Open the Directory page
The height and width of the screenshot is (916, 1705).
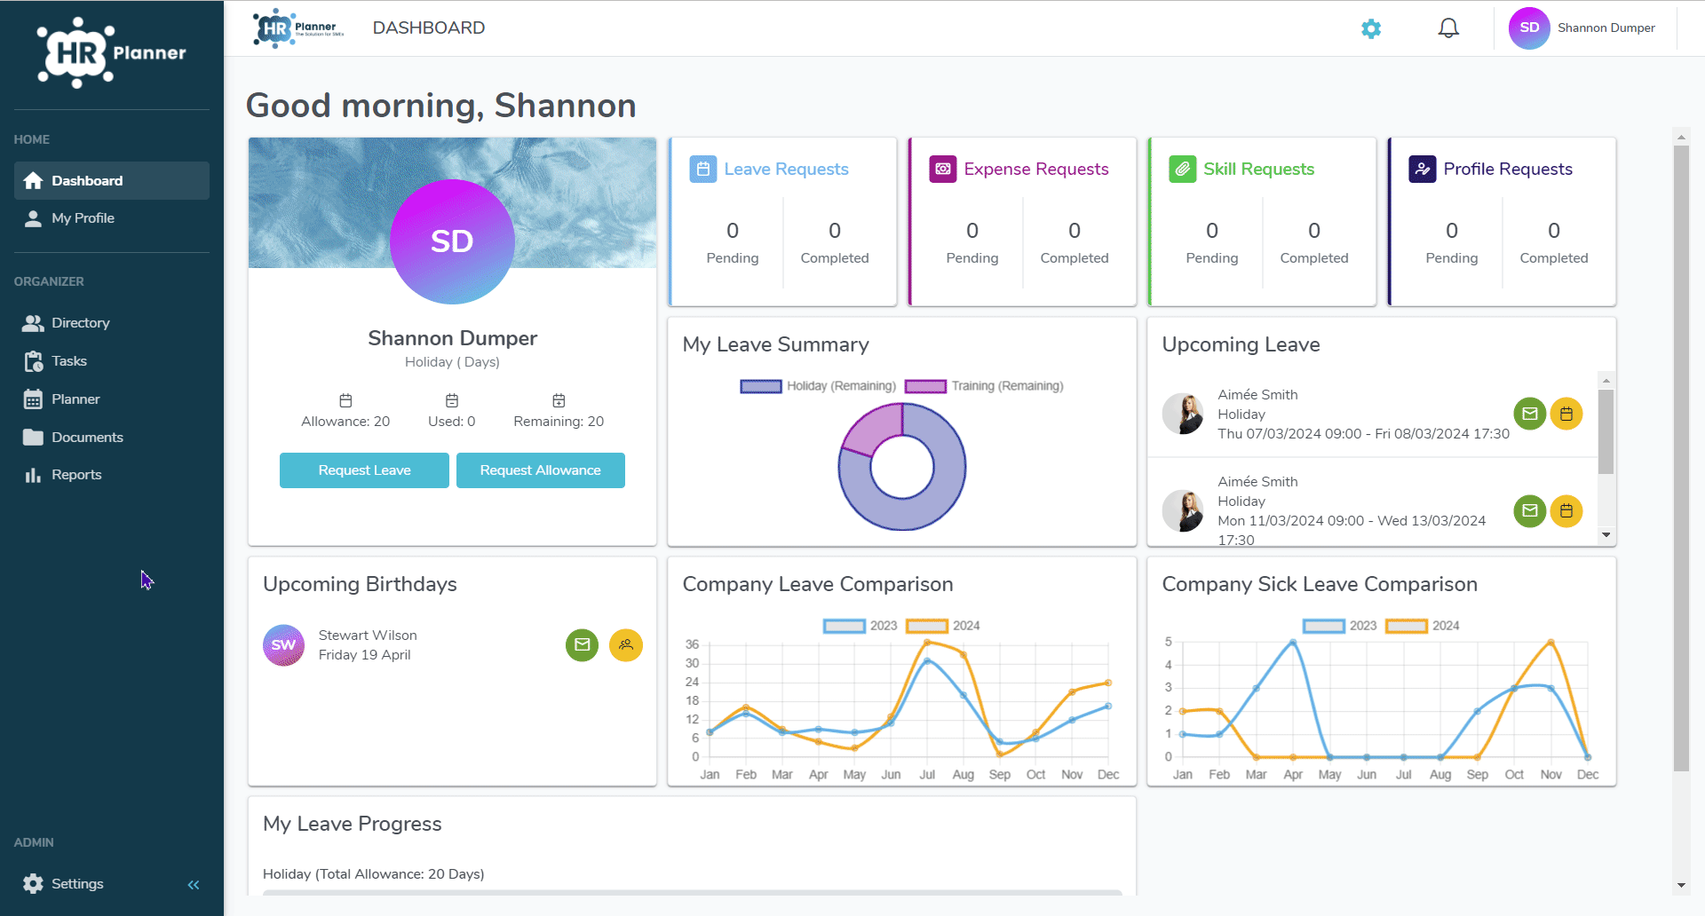pos(112,323)
